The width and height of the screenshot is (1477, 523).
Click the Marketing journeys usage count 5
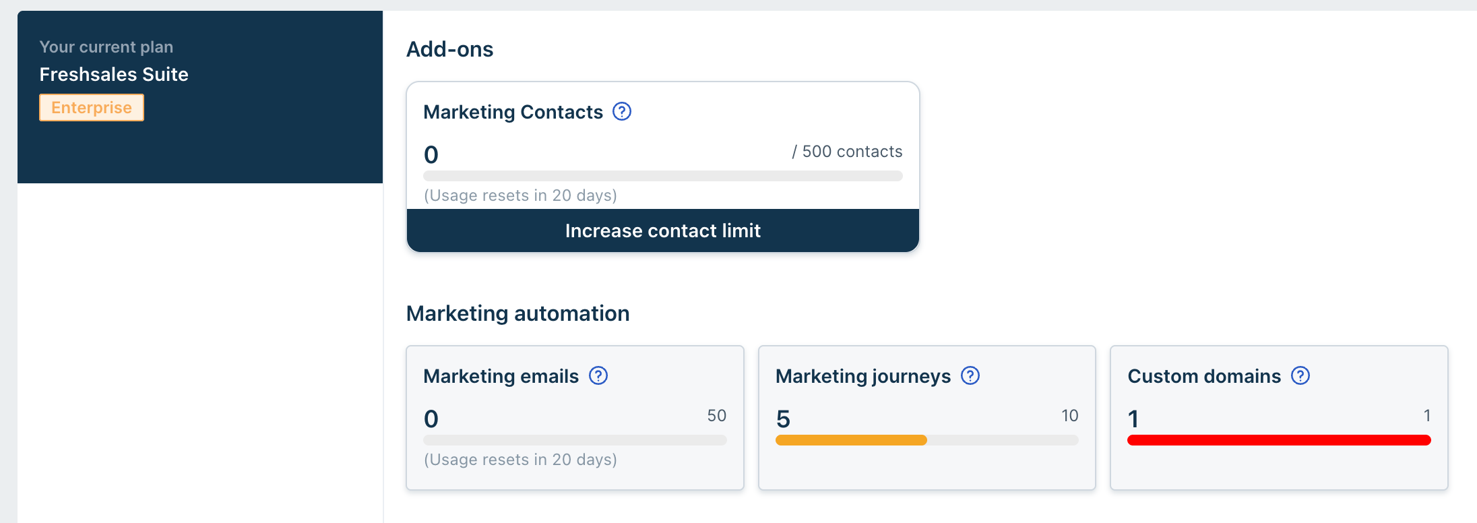tap(783, 419)
